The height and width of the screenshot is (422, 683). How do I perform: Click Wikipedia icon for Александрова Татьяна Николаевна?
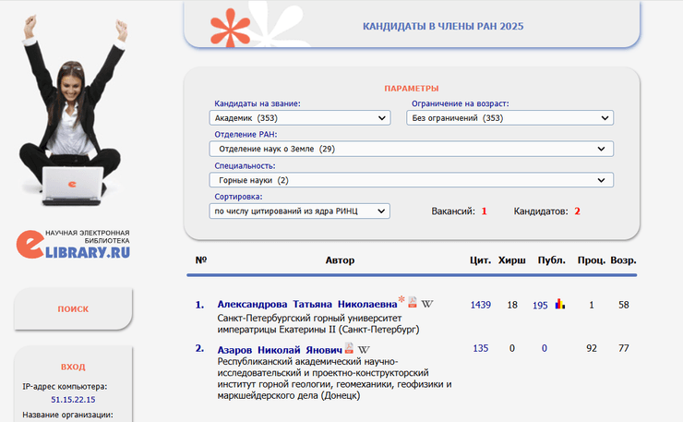(427, 303)
